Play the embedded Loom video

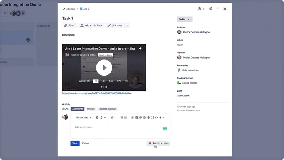point(104,68)
